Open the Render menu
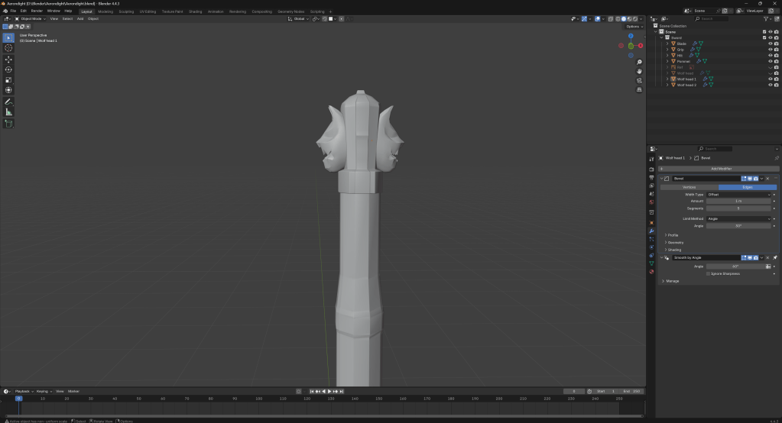The image size is (782, 423). point(37,11)
